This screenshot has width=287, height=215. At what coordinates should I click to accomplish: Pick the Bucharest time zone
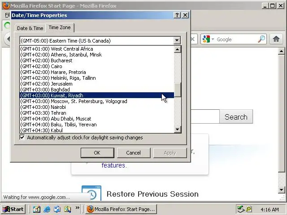click(97, 60)
